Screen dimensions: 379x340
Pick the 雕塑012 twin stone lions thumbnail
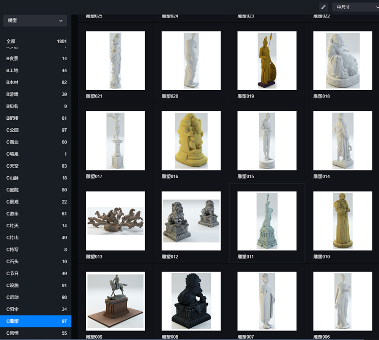tap(191, 221)
